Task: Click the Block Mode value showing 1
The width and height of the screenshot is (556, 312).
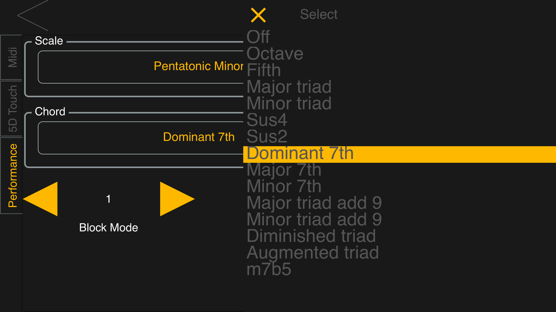Action: coord(109,198)
